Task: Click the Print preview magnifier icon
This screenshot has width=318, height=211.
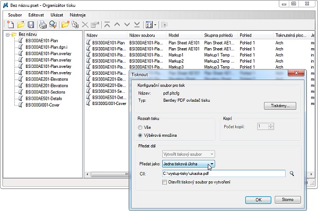Action: pyautogui.click(x=53, y=25)
